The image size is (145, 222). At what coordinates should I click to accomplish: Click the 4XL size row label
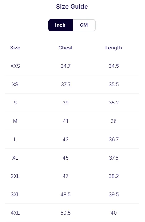(15, 213)
